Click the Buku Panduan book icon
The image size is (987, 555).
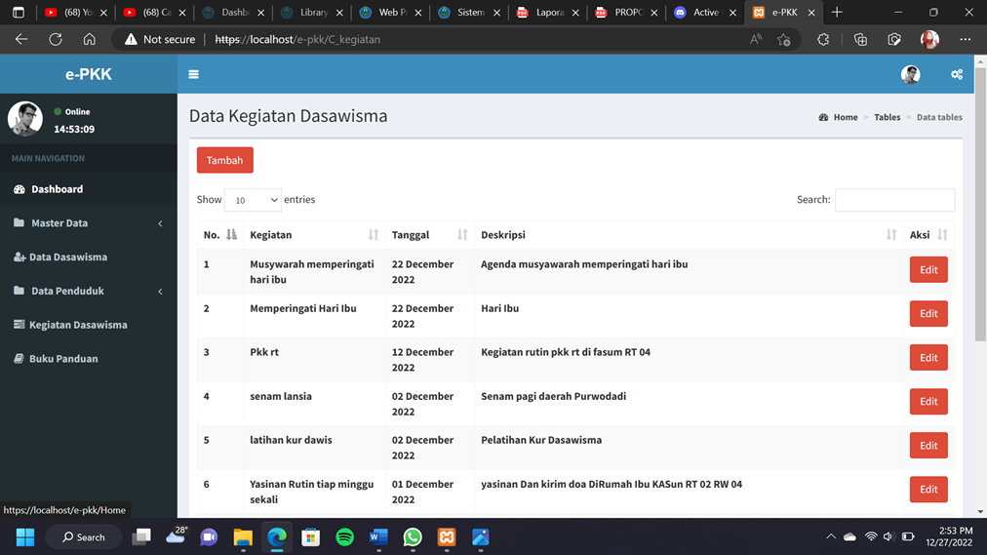19,359
